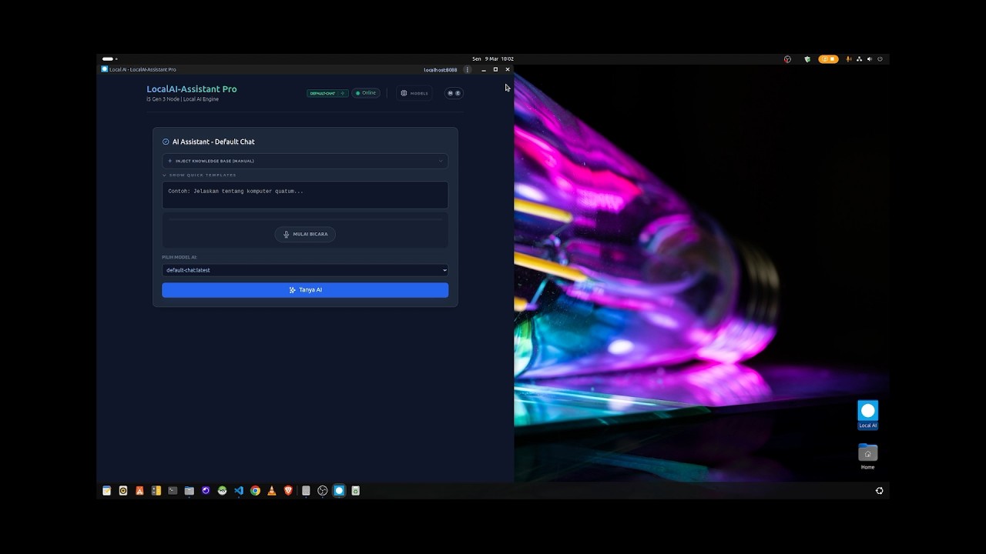This screenshot has height=554, width=986.
Task: Open the three-dot menu beside localhost:8088
Action: (467, 69)
